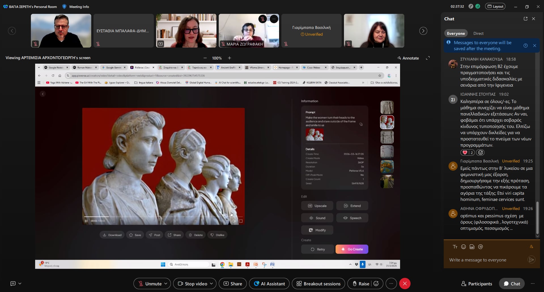Zoom in shared screen with plus button
This screenshot has height=292, width=544.
229,58
